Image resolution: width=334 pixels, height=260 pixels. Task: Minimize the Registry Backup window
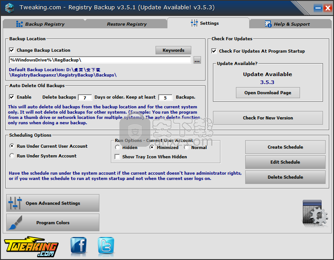(318, 8)
